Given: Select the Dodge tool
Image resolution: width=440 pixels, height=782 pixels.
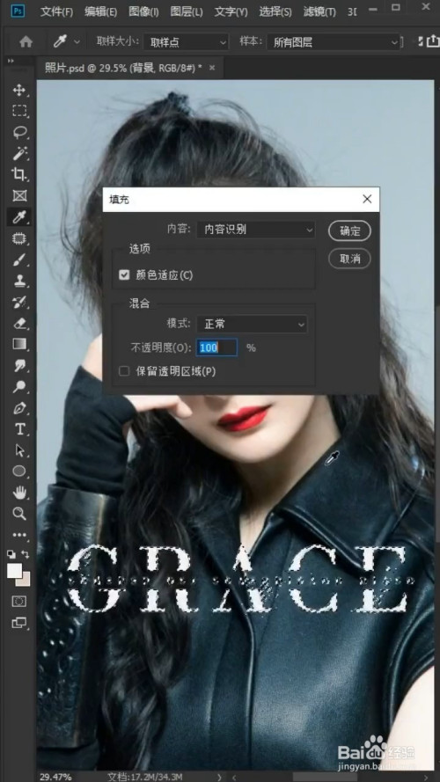Looking at the screenshot, I should pyautogui.click(x=19, y=386).
